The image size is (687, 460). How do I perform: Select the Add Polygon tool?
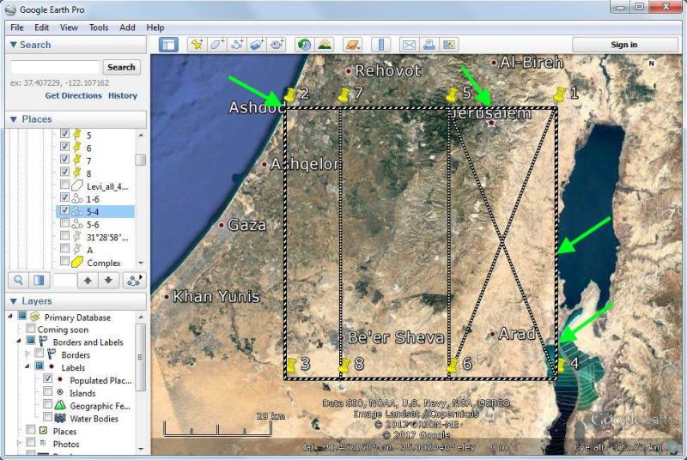click(x=217, y=45)
